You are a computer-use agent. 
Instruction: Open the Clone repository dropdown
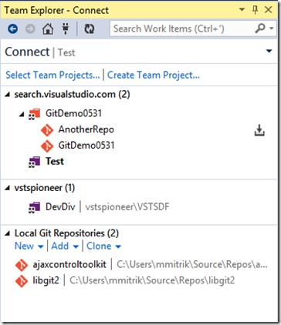(103, 246)
